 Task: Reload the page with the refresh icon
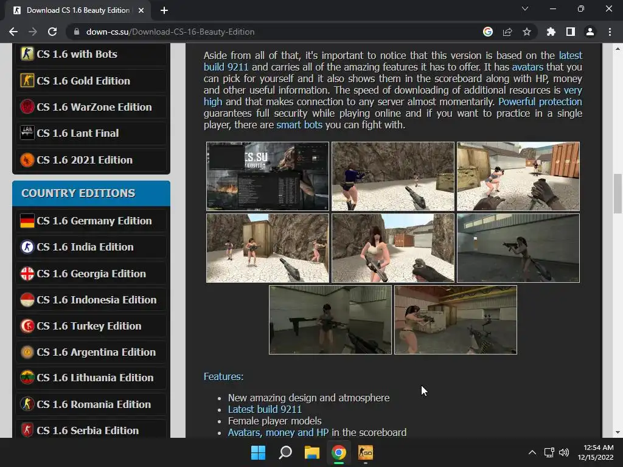[x=52, y=32]
